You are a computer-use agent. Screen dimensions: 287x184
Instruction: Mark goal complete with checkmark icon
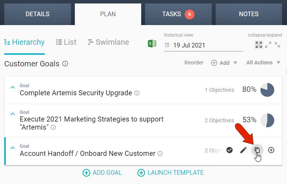[230, 150]
